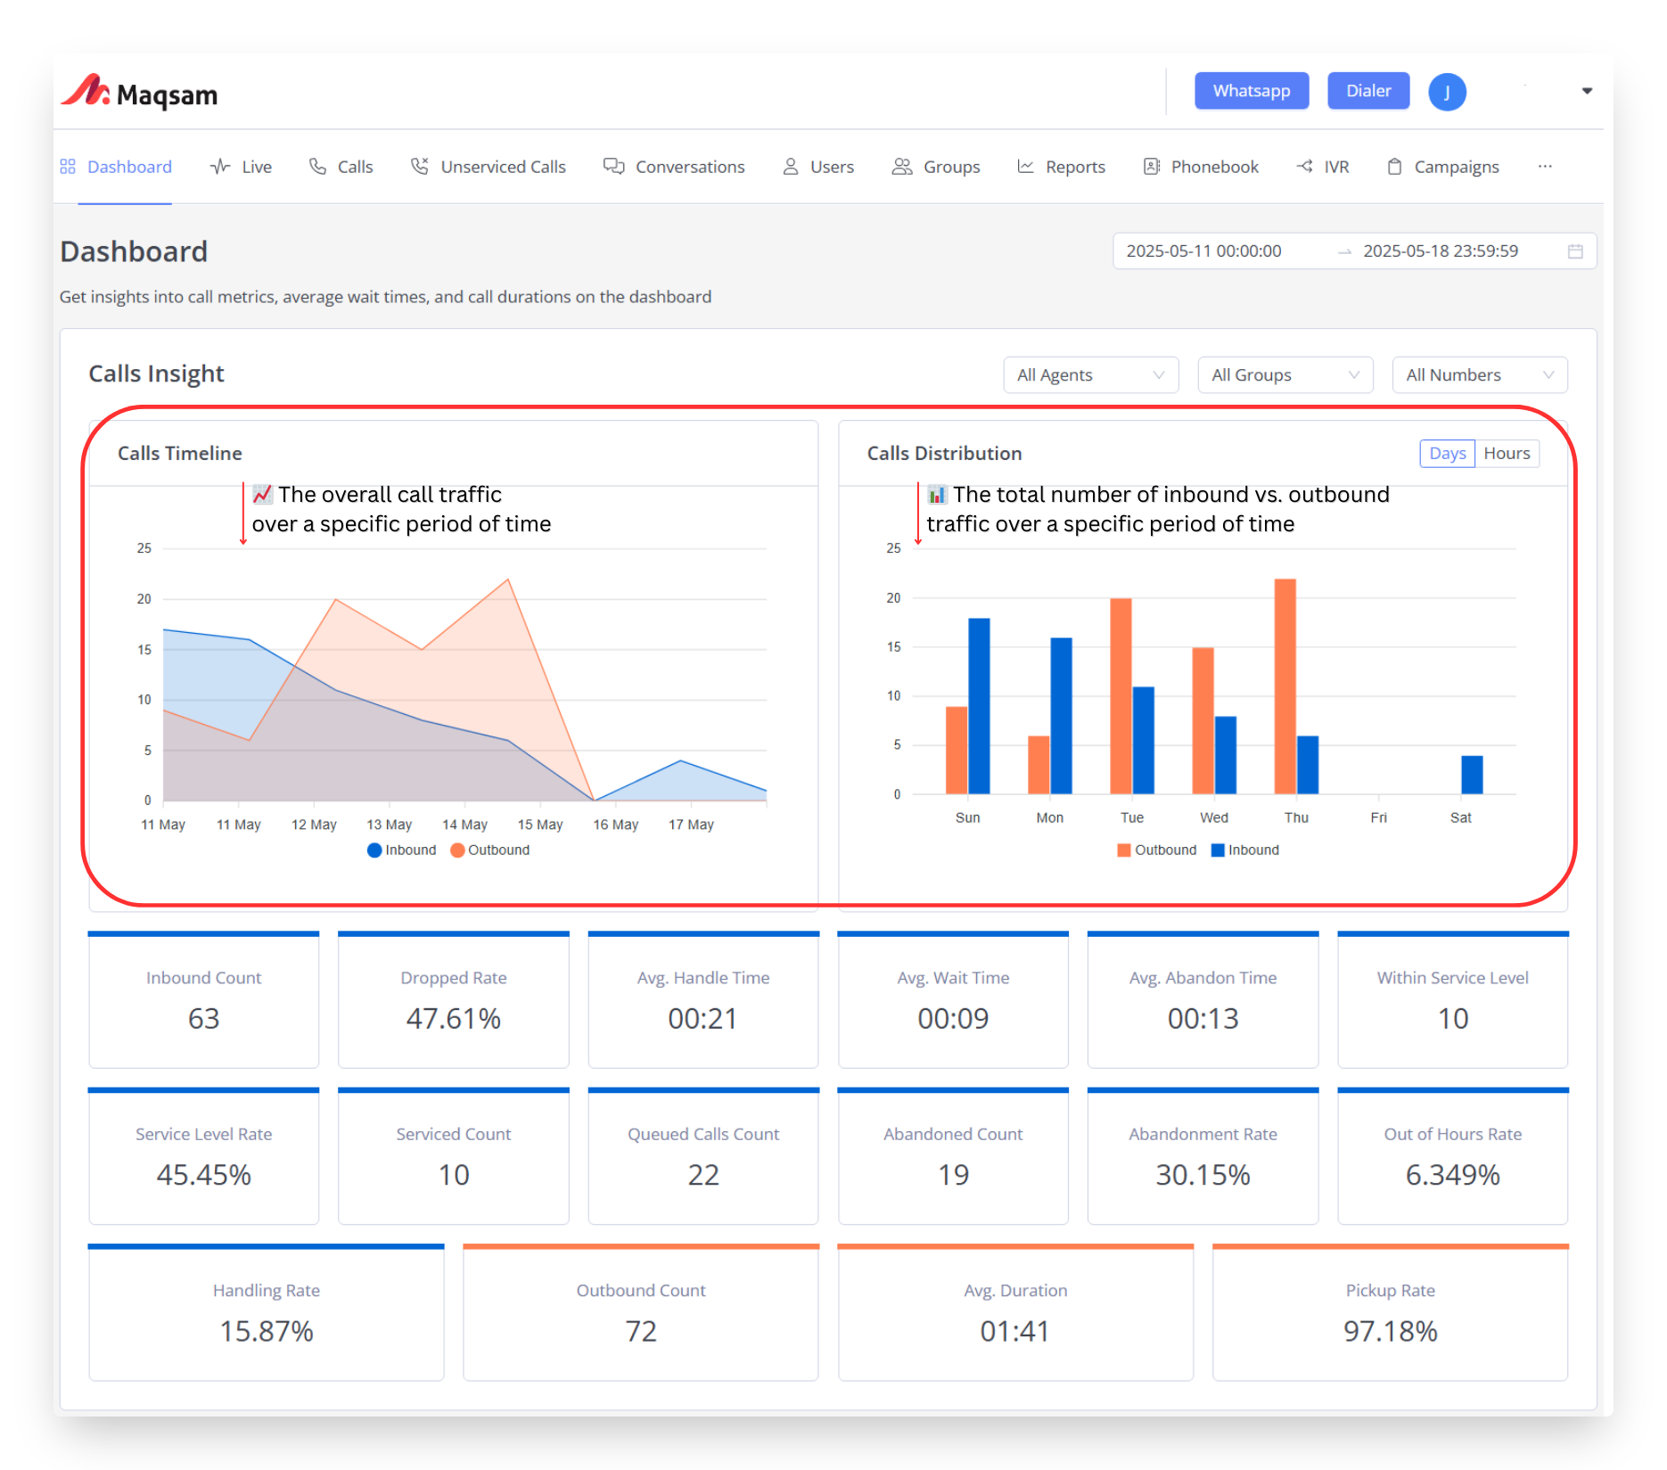Open the IVR tab
Image resolution: width=1667 pixels, height=1470 pixels.
(1322, 167)
